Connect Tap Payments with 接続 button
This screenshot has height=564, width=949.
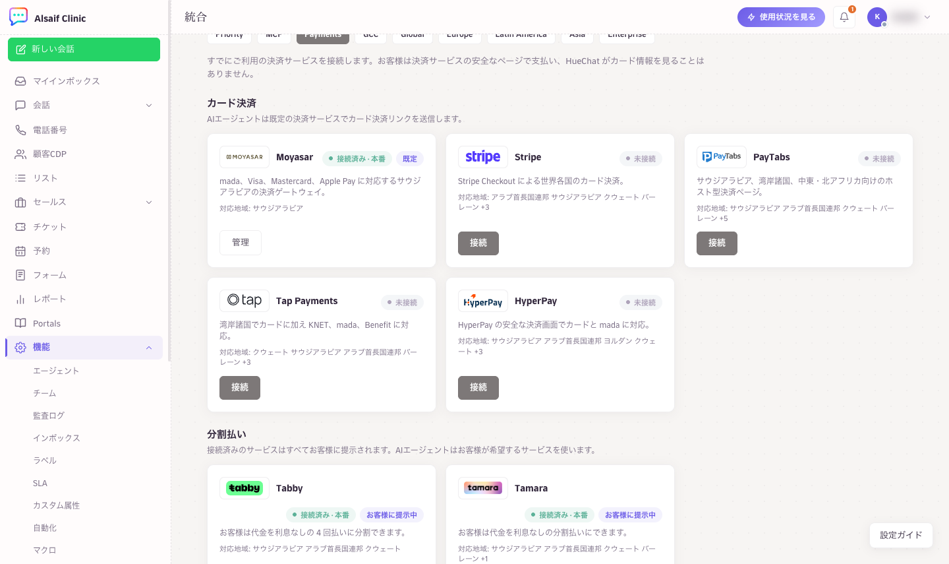click(240, 388)
